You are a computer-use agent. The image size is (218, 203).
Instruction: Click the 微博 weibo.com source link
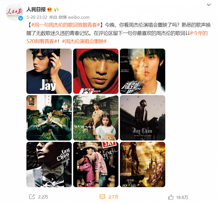pos(74,17)
